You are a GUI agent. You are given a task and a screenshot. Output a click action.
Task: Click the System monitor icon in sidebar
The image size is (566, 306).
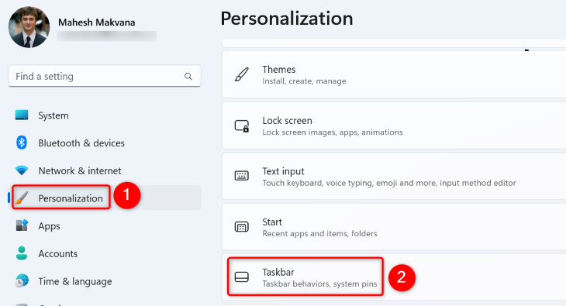point(22,115)
